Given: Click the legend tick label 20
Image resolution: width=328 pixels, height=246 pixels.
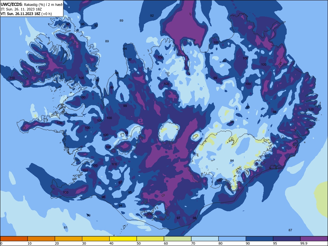Looking at the screenshot, I should tap(57, 243).
